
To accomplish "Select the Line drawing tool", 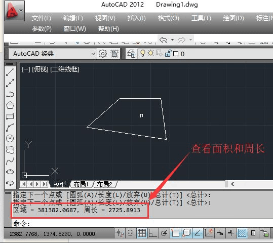I will (x=10, y=72).
